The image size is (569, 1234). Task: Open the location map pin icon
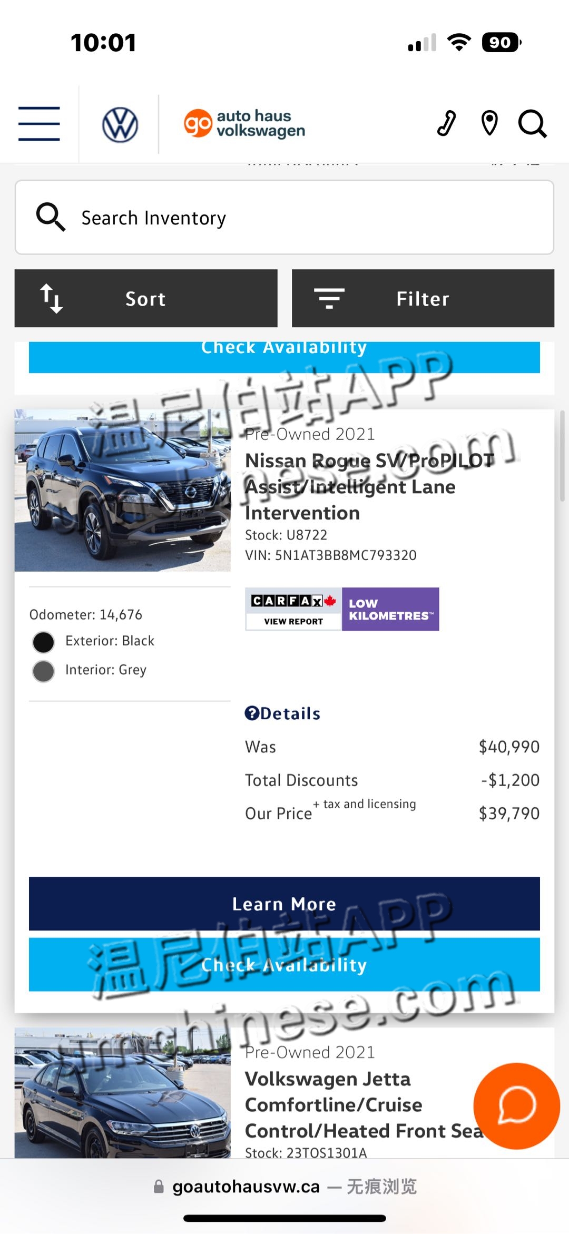point(489,124)
